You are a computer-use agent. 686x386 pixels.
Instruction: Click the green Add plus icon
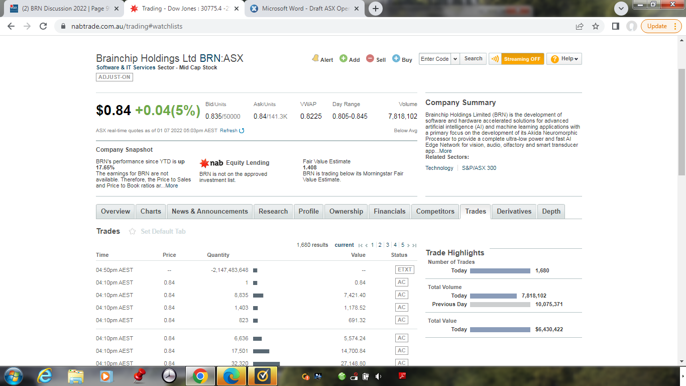coord(344,58)
